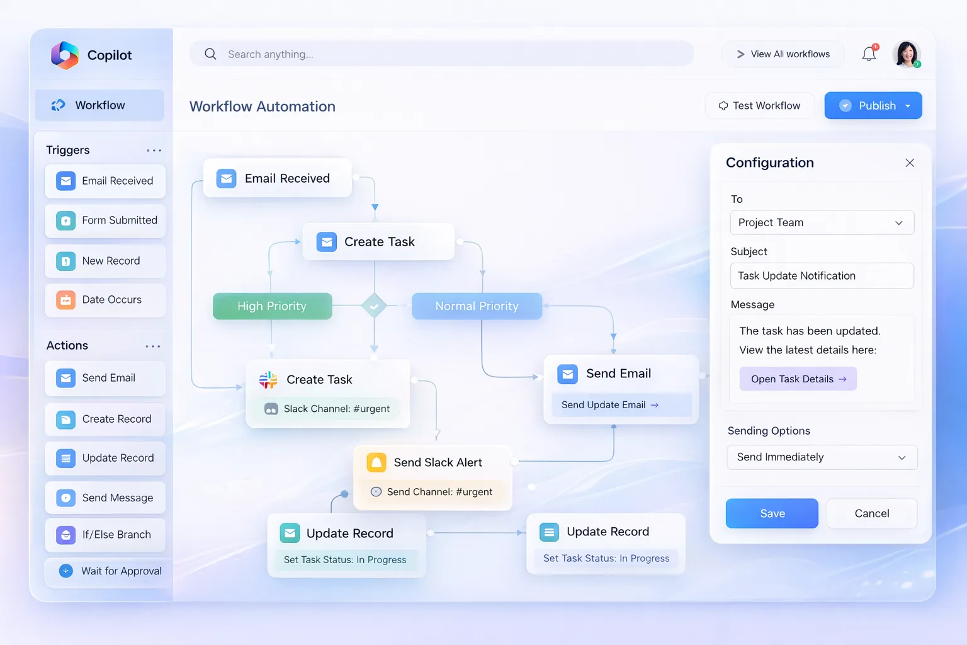Viewport: 967px width, 645px height.
Task: Click the Slack logo on lower Create Task node
Action: (x=268, y=379)
